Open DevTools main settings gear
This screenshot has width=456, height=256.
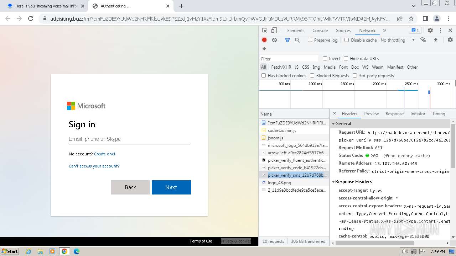click(430, 31)
